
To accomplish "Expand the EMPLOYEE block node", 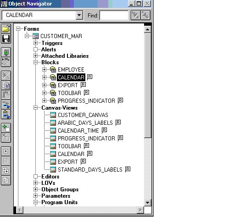I will click(45, 70).
